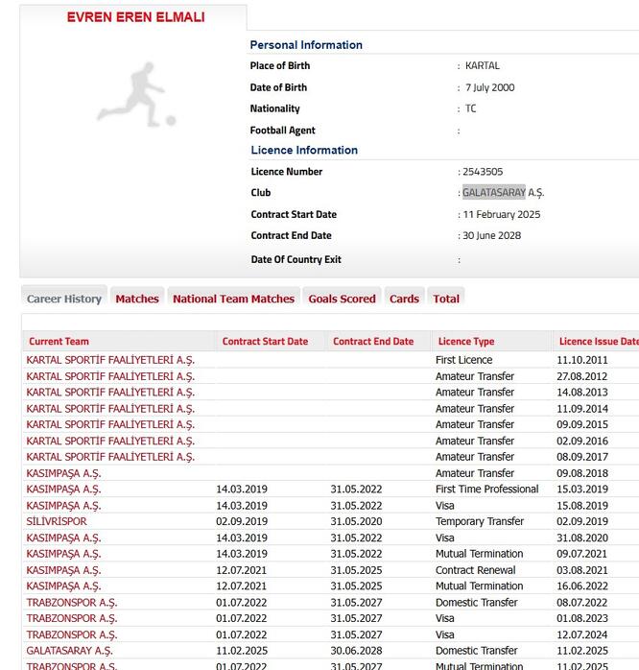Screen dimensions: 639x670
Task: Click nationality value TC
Action: coord(471,108)
